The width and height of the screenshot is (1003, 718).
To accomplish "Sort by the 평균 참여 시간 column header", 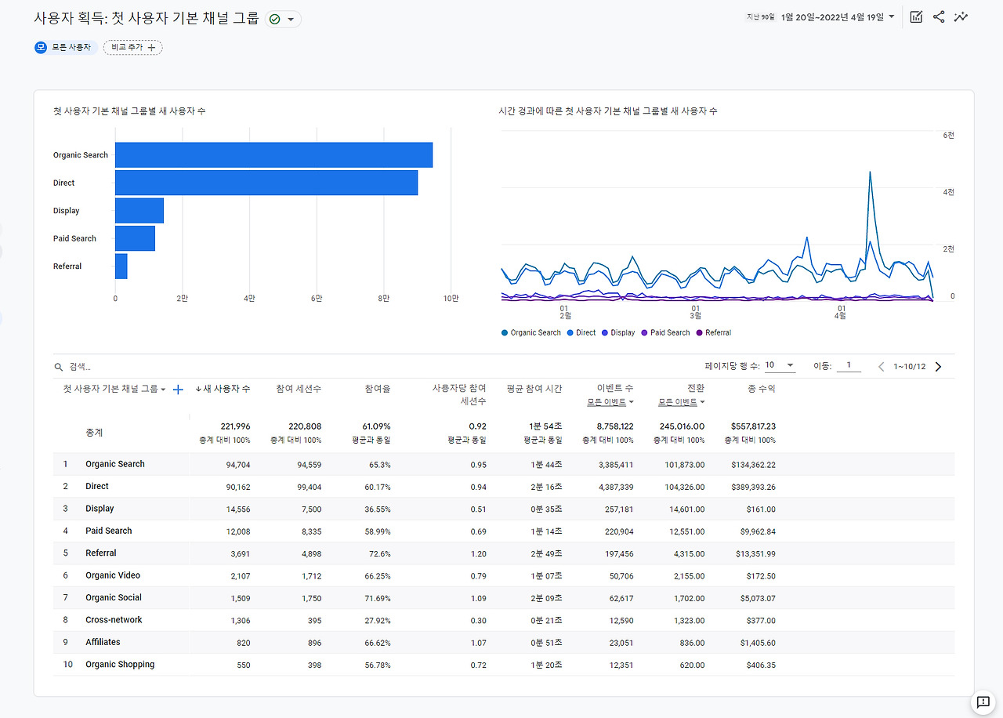I will coord(534,389).
